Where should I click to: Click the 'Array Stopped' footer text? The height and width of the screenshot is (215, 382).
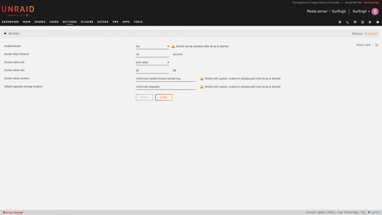(x=15, y=213)
